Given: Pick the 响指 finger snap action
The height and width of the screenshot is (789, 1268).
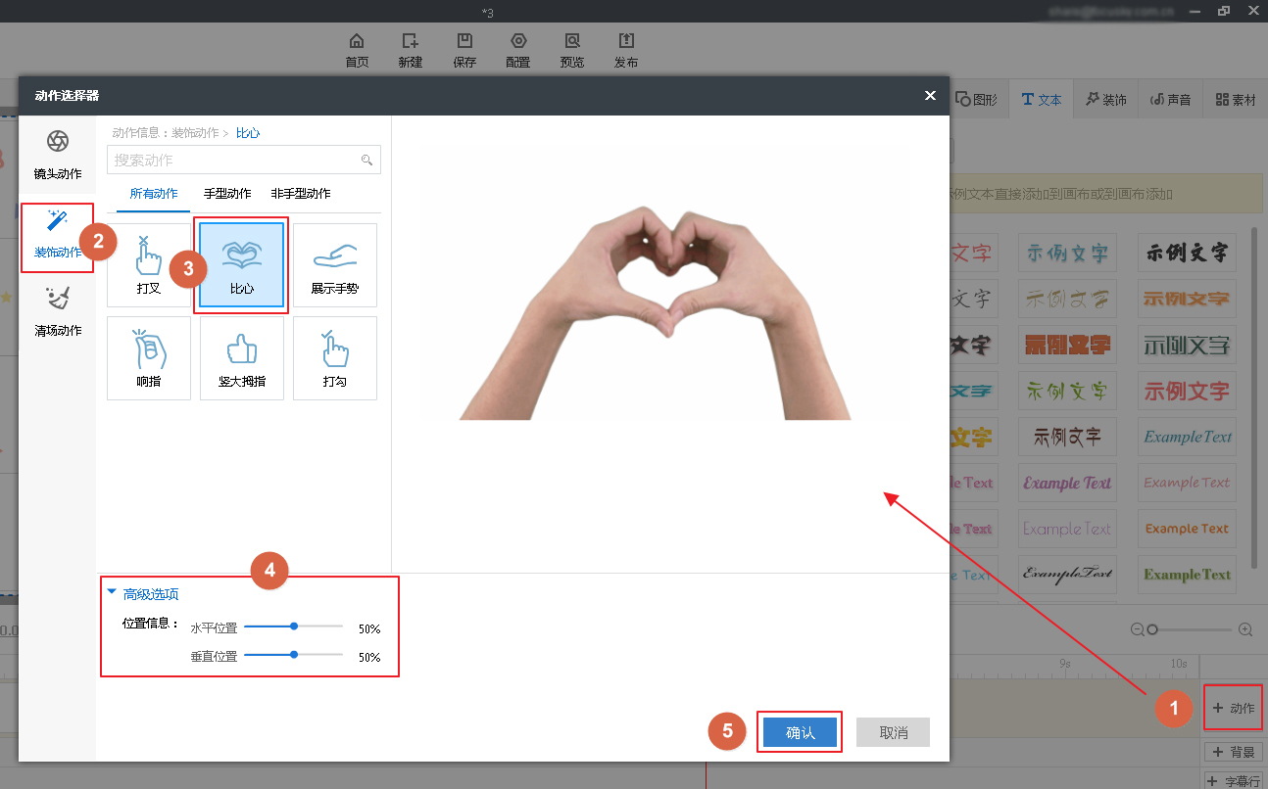Looking at the screenshot, I should pos(149,357).
